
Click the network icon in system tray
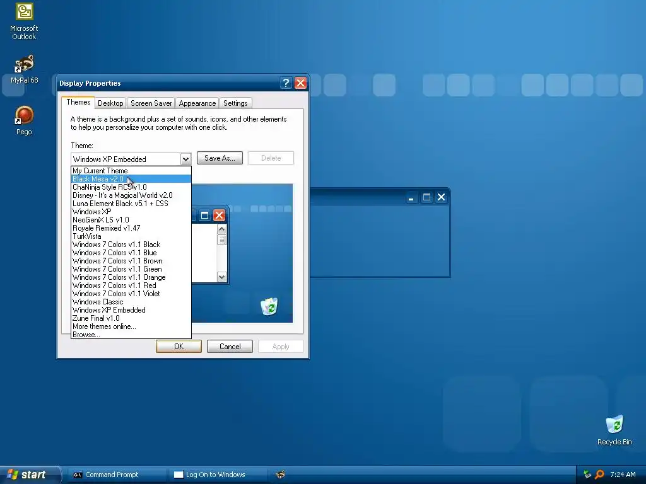587,475
